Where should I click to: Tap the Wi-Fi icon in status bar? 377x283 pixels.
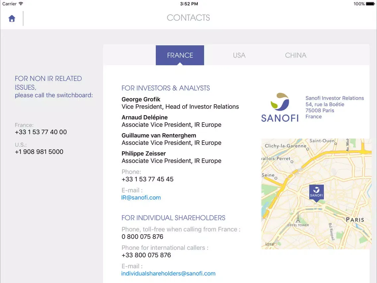point(21,4)
